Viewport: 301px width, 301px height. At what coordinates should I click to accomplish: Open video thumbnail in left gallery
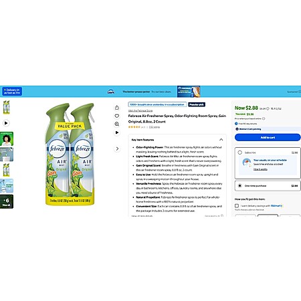point(6,123)
